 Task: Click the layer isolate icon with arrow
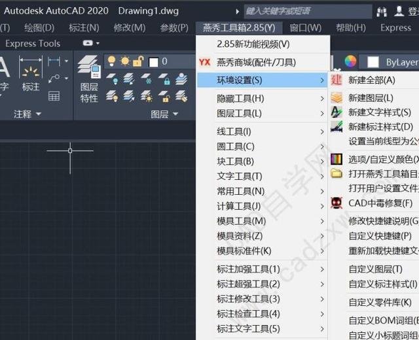point(129,78)
